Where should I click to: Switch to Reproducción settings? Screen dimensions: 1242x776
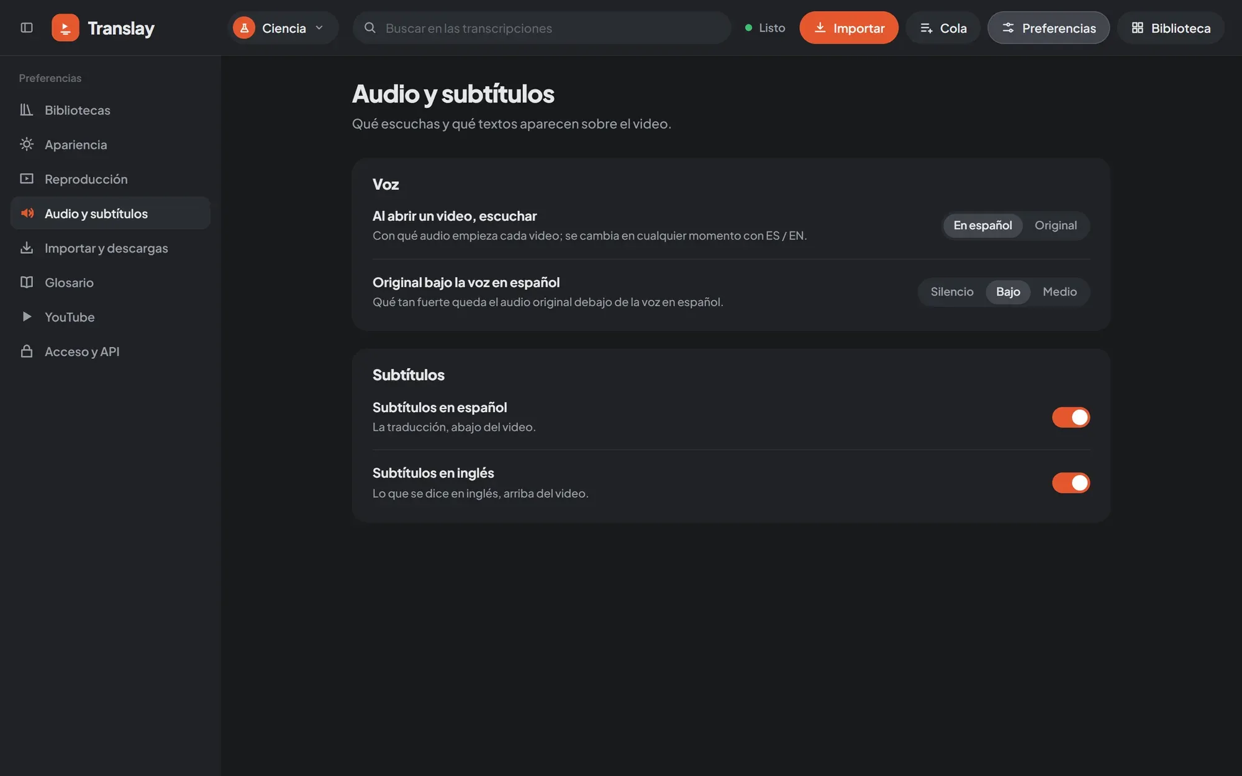tap(111, 179)
